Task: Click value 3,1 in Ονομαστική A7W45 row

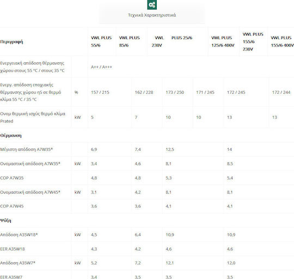Action: [x=94, y=192]
